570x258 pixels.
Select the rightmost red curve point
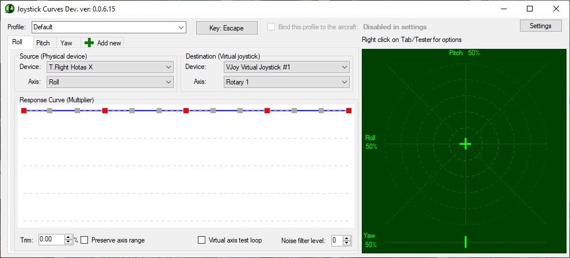point(349,110)
